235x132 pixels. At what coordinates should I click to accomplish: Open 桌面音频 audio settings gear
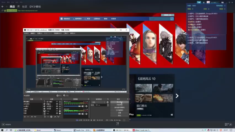(x=86, y=114)
